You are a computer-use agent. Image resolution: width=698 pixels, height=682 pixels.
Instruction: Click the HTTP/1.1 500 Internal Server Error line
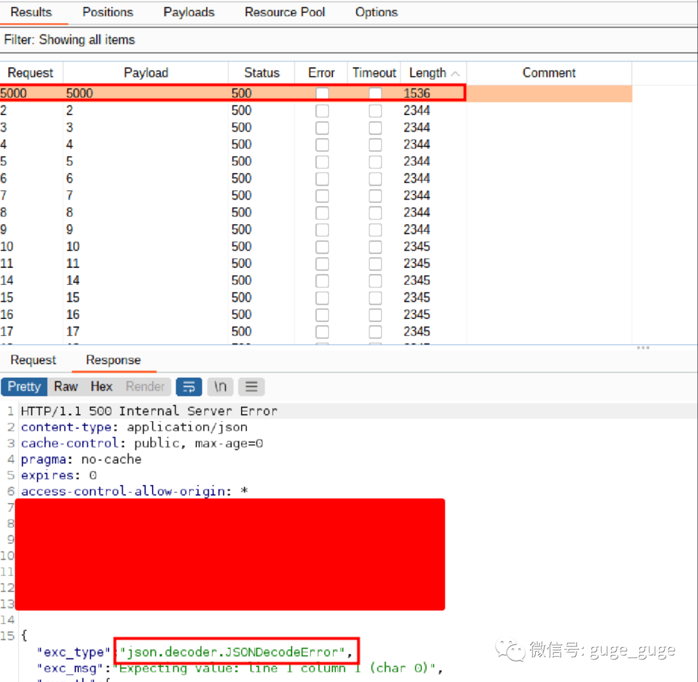[x=149, y=411]
